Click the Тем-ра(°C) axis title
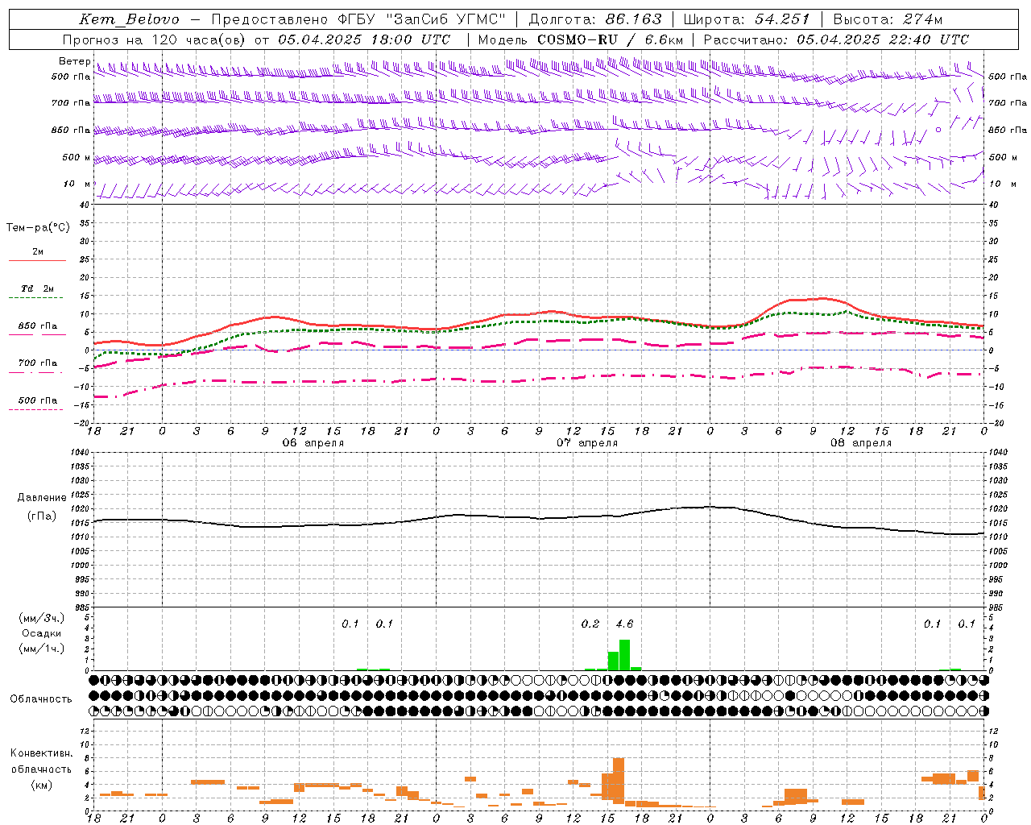Screen dimensions: 1031x825 (x=38, y=228)
